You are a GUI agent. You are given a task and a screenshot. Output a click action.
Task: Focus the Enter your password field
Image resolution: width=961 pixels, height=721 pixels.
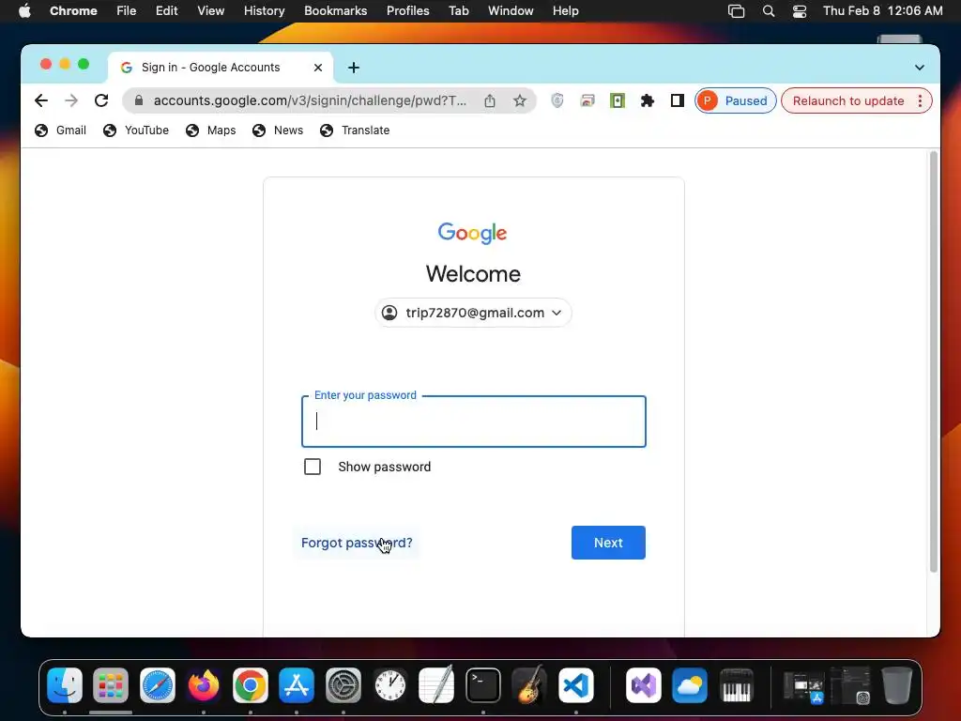coord(474,422)
